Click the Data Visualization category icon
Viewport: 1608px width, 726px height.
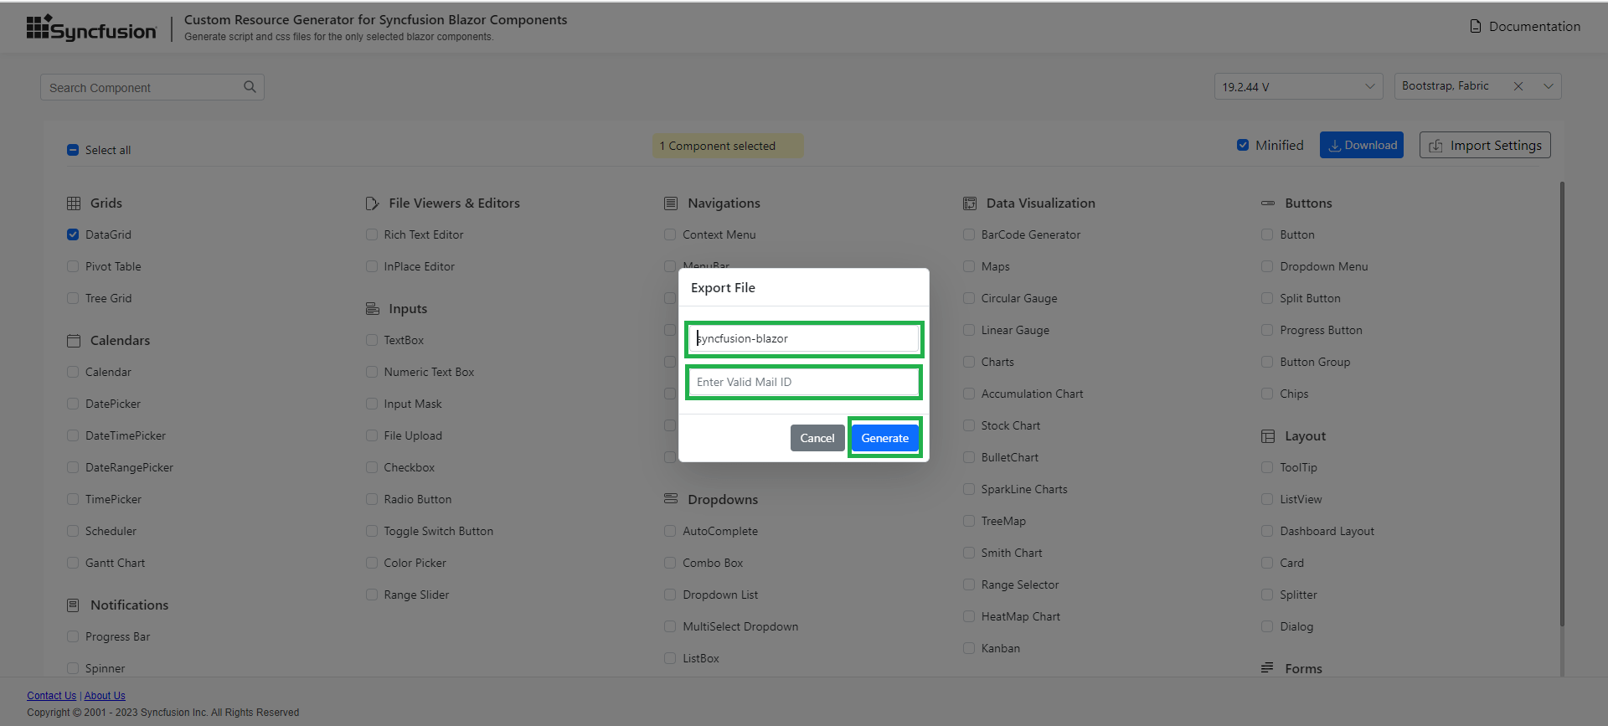(970, 203)
